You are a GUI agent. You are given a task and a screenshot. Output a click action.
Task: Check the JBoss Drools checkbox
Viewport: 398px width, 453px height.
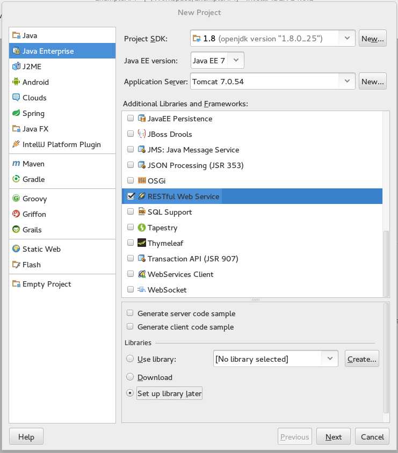pos(131,134)
